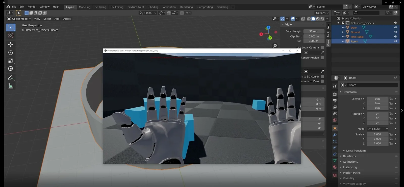Select the Transform tool

click(x=11, y=69)
